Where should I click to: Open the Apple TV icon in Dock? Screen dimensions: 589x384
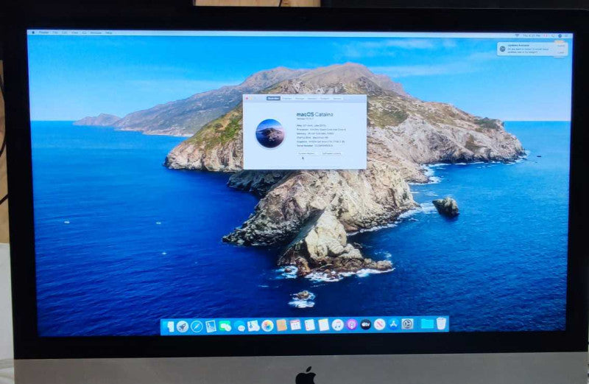click(366, 324)
